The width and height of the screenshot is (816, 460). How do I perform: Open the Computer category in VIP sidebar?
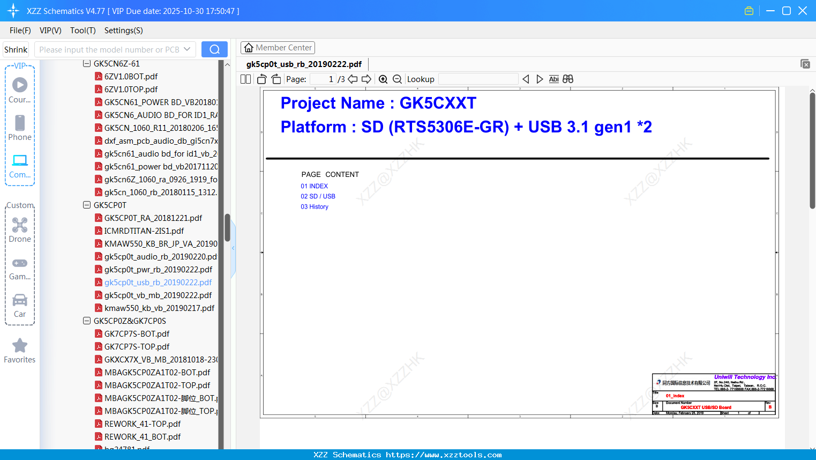(x=20, y=166)
